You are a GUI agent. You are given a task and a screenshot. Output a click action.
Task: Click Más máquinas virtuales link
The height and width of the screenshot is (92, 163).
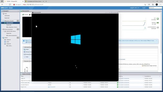(12, 27)
